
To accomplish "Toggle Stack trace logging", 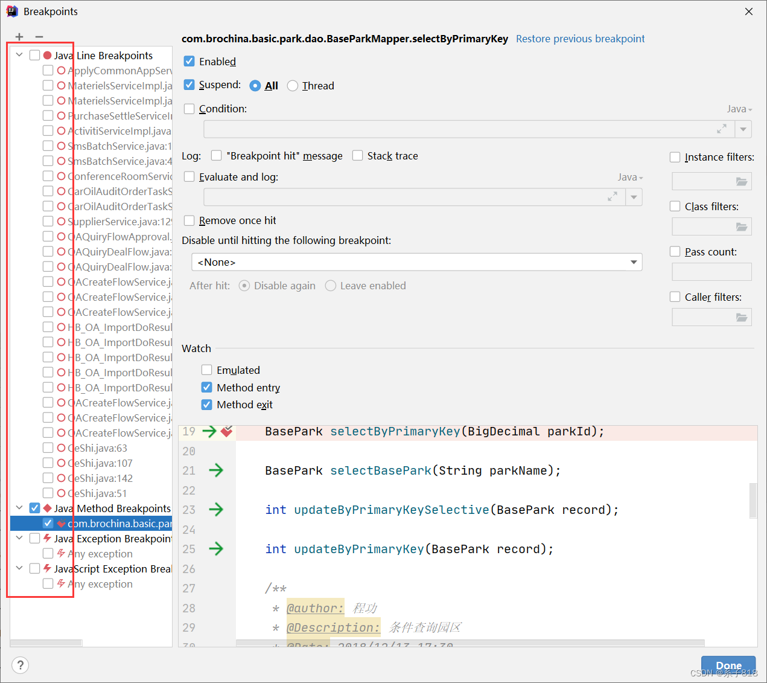I will [x=357, y=155].
